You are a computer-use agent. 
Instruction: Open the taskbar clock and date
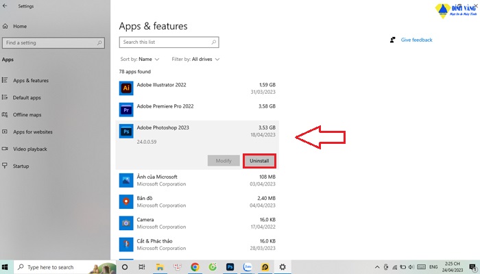click(453, 266)
